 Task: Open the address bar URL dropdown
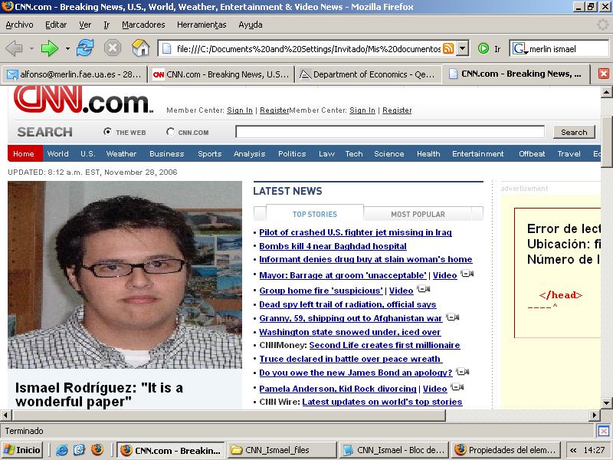pos(463,48)
